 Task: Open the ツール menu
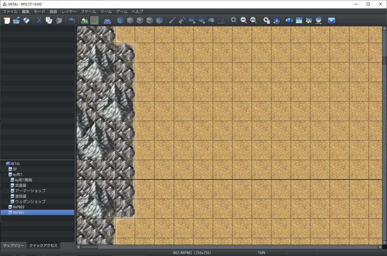pyautogui.click(x=106, y=12)
